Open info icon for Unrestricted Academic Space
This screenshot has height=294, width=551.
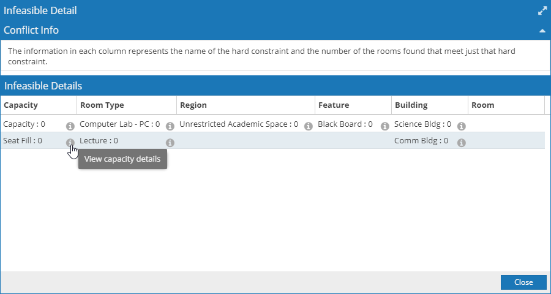coord(309,126)
